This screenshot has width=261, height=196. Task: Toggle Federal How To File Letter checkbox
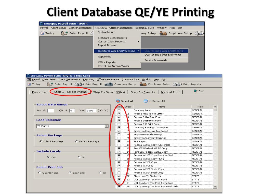[x=119, y=114]
